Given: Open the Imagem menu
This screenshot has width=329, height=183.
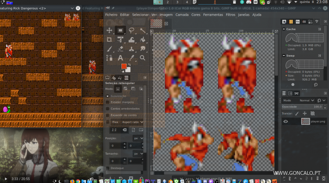Looking at the screenshot, I should pos(166,15).
